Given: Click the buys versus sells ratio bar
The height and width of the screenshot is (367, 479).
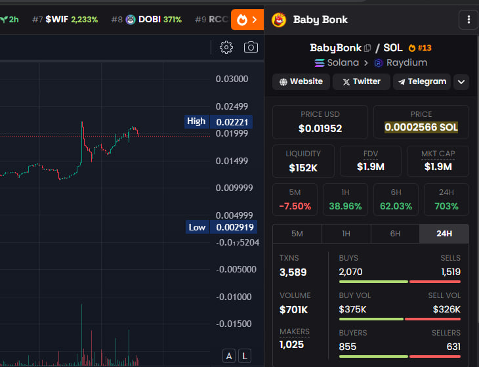Looking at the screenshot, I should tap(400, 282).
